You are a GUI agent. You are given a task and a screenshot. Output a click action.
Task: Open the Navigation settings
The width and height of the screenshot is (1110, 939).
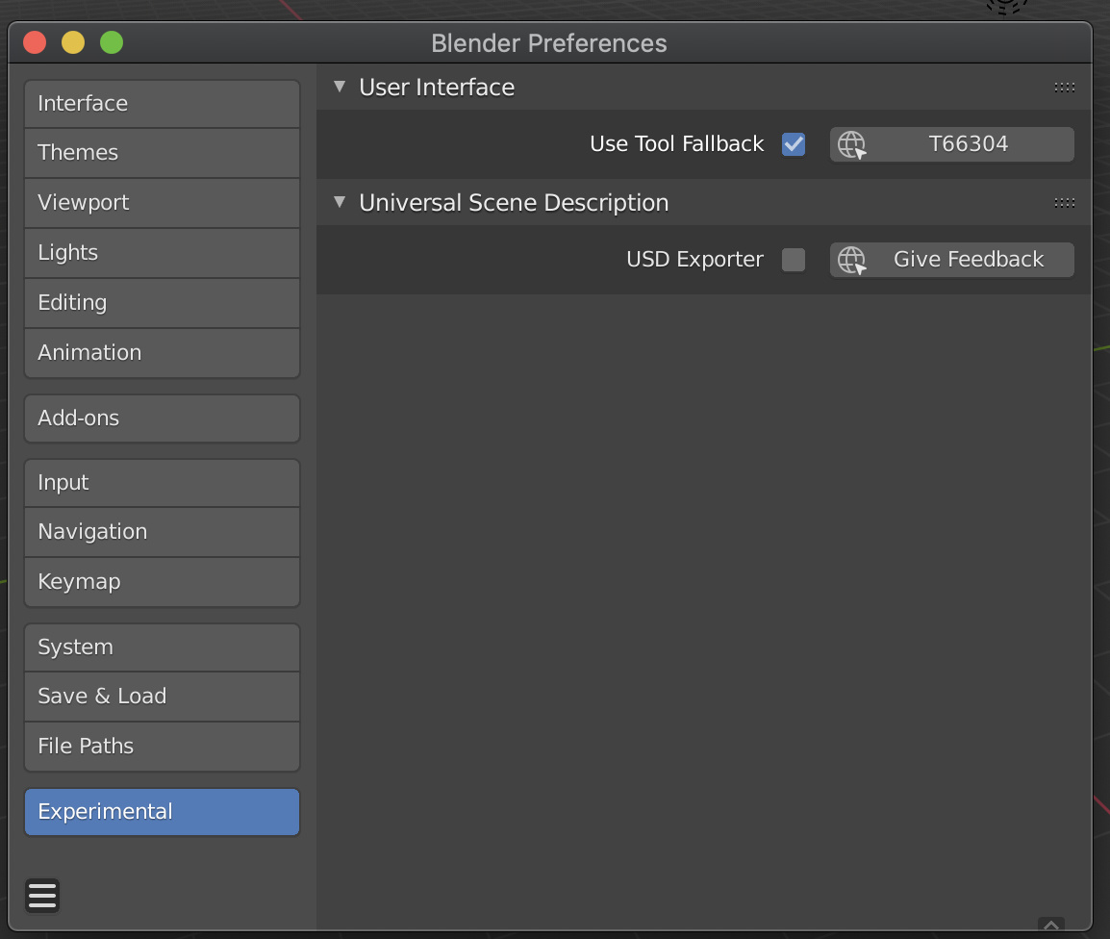162,531
